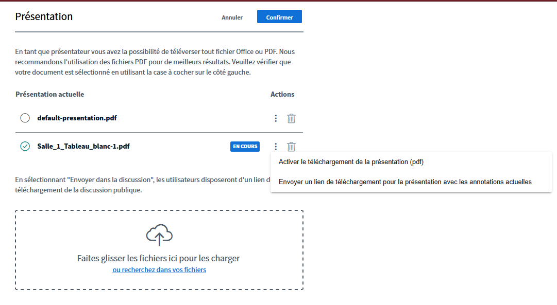Click the checked selector for Salle_1_Tableau_blanc-1.pdf
The height and width of the screenshot is (305, 557).
click(x=25, y=146)
